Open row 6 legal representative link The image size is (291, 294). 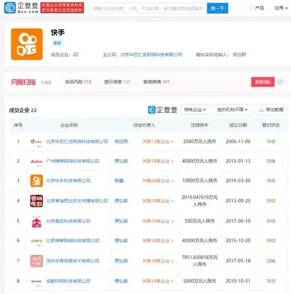click(121, 241)
